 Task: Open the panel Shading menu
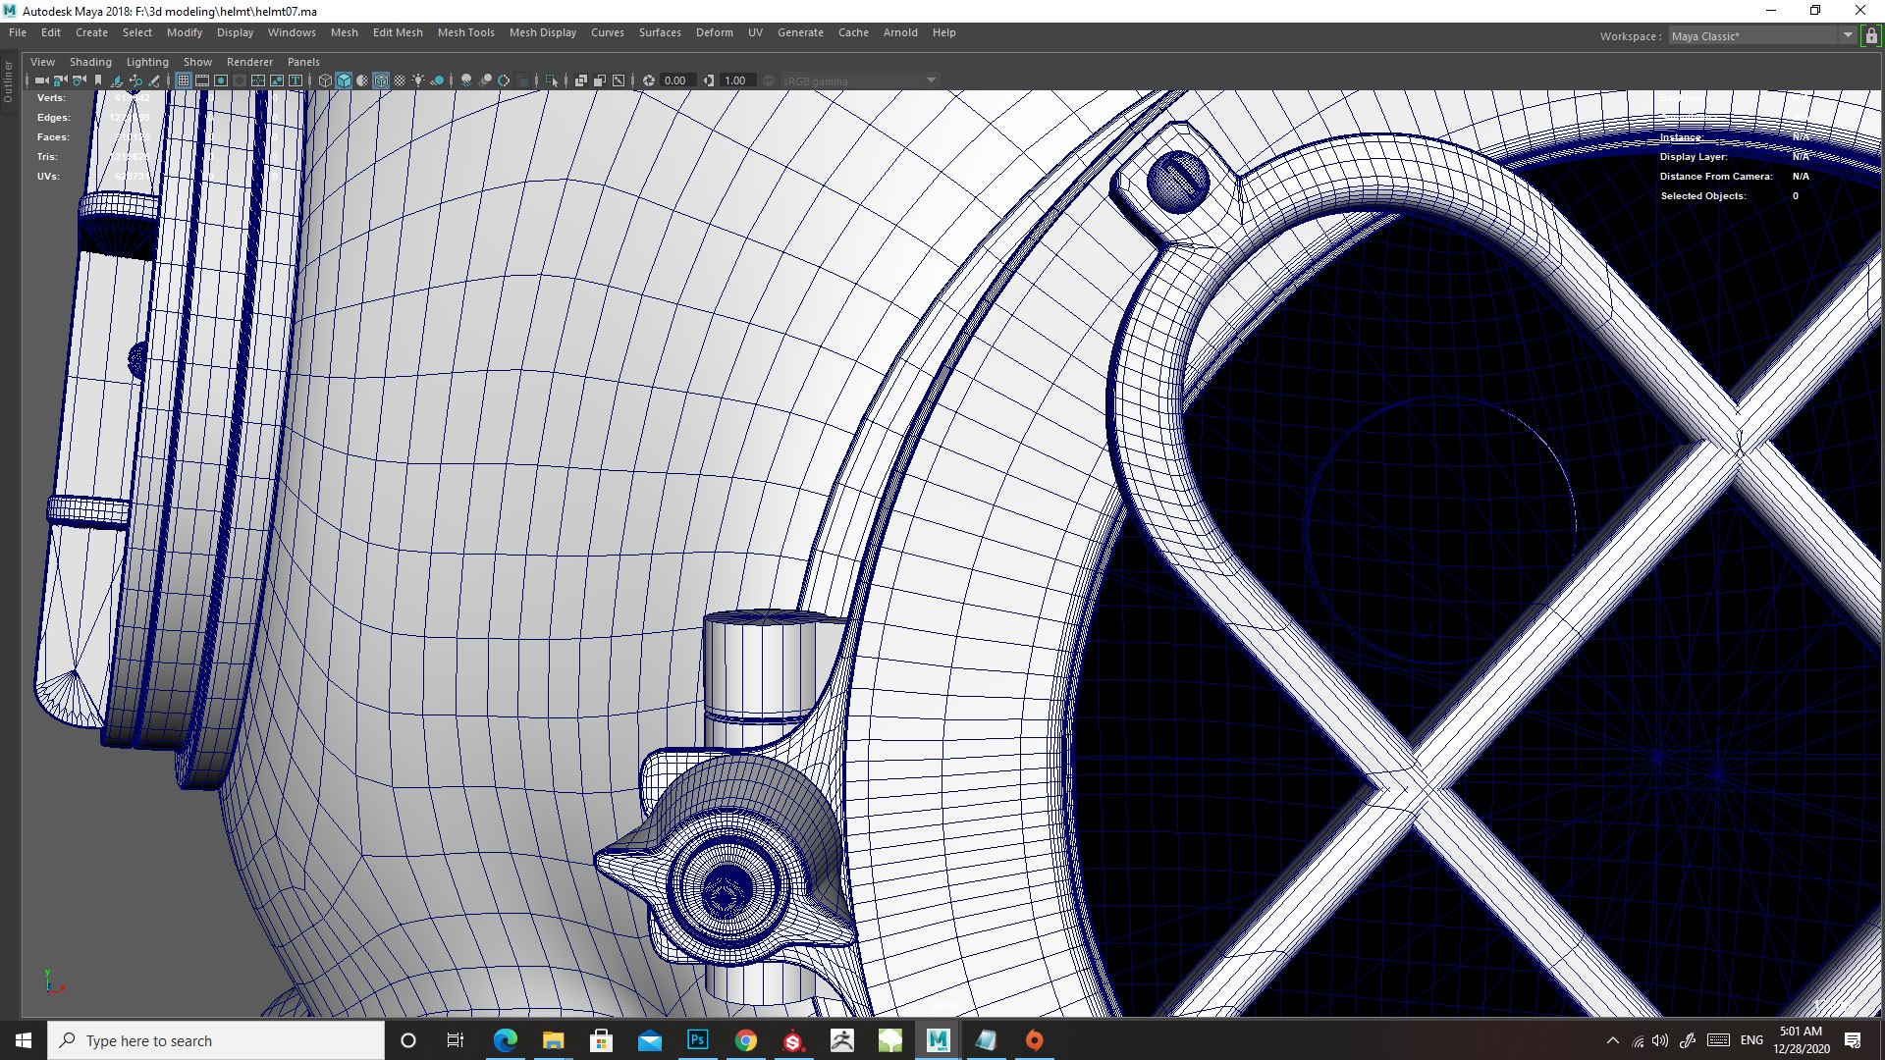pyautogui.click(x=90, y=62)
